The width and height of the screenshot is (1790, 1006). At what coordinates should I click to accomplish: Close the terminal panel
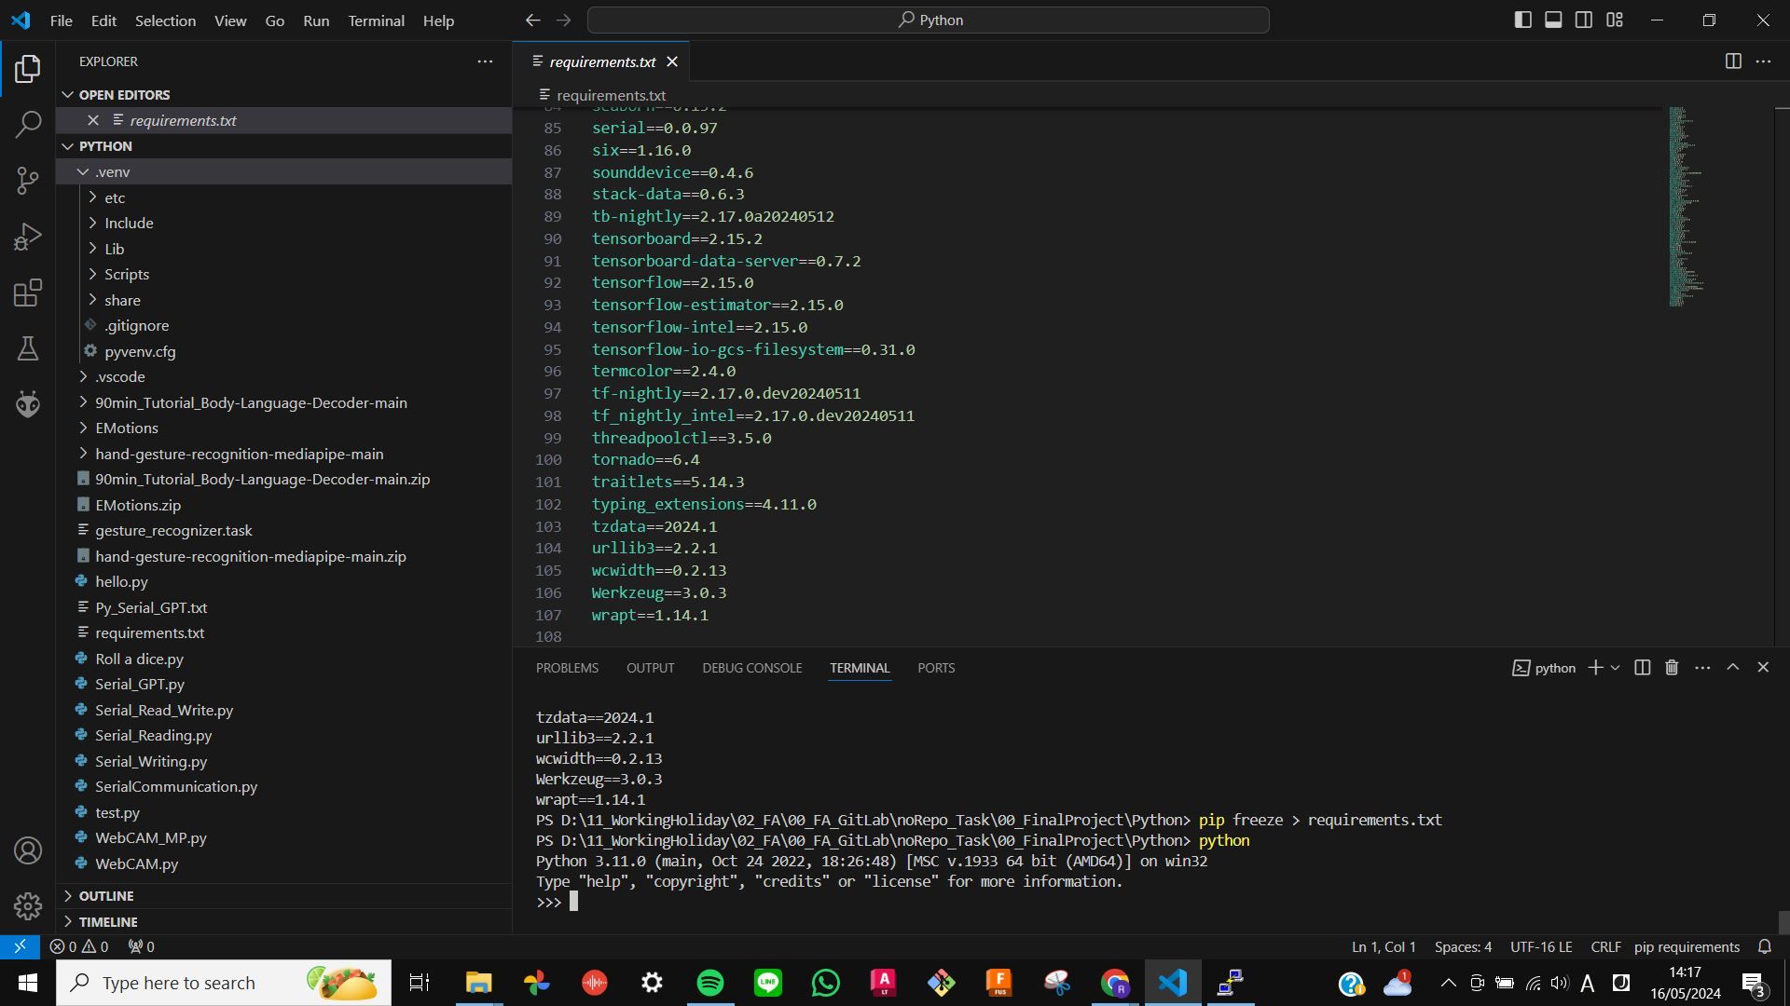(x=1762, y=668)
